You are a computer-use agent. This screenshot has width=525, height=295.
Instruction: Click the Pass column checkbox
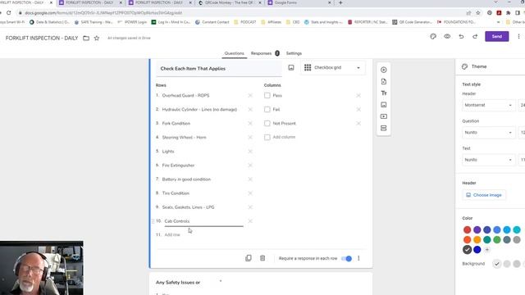tap(267, 96)
